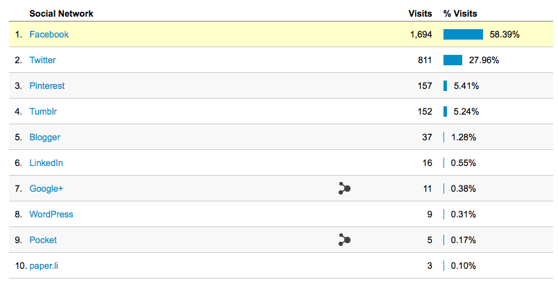Open the paper.li network link
Viewport: 558px width, 282px height.
[44, 266]
